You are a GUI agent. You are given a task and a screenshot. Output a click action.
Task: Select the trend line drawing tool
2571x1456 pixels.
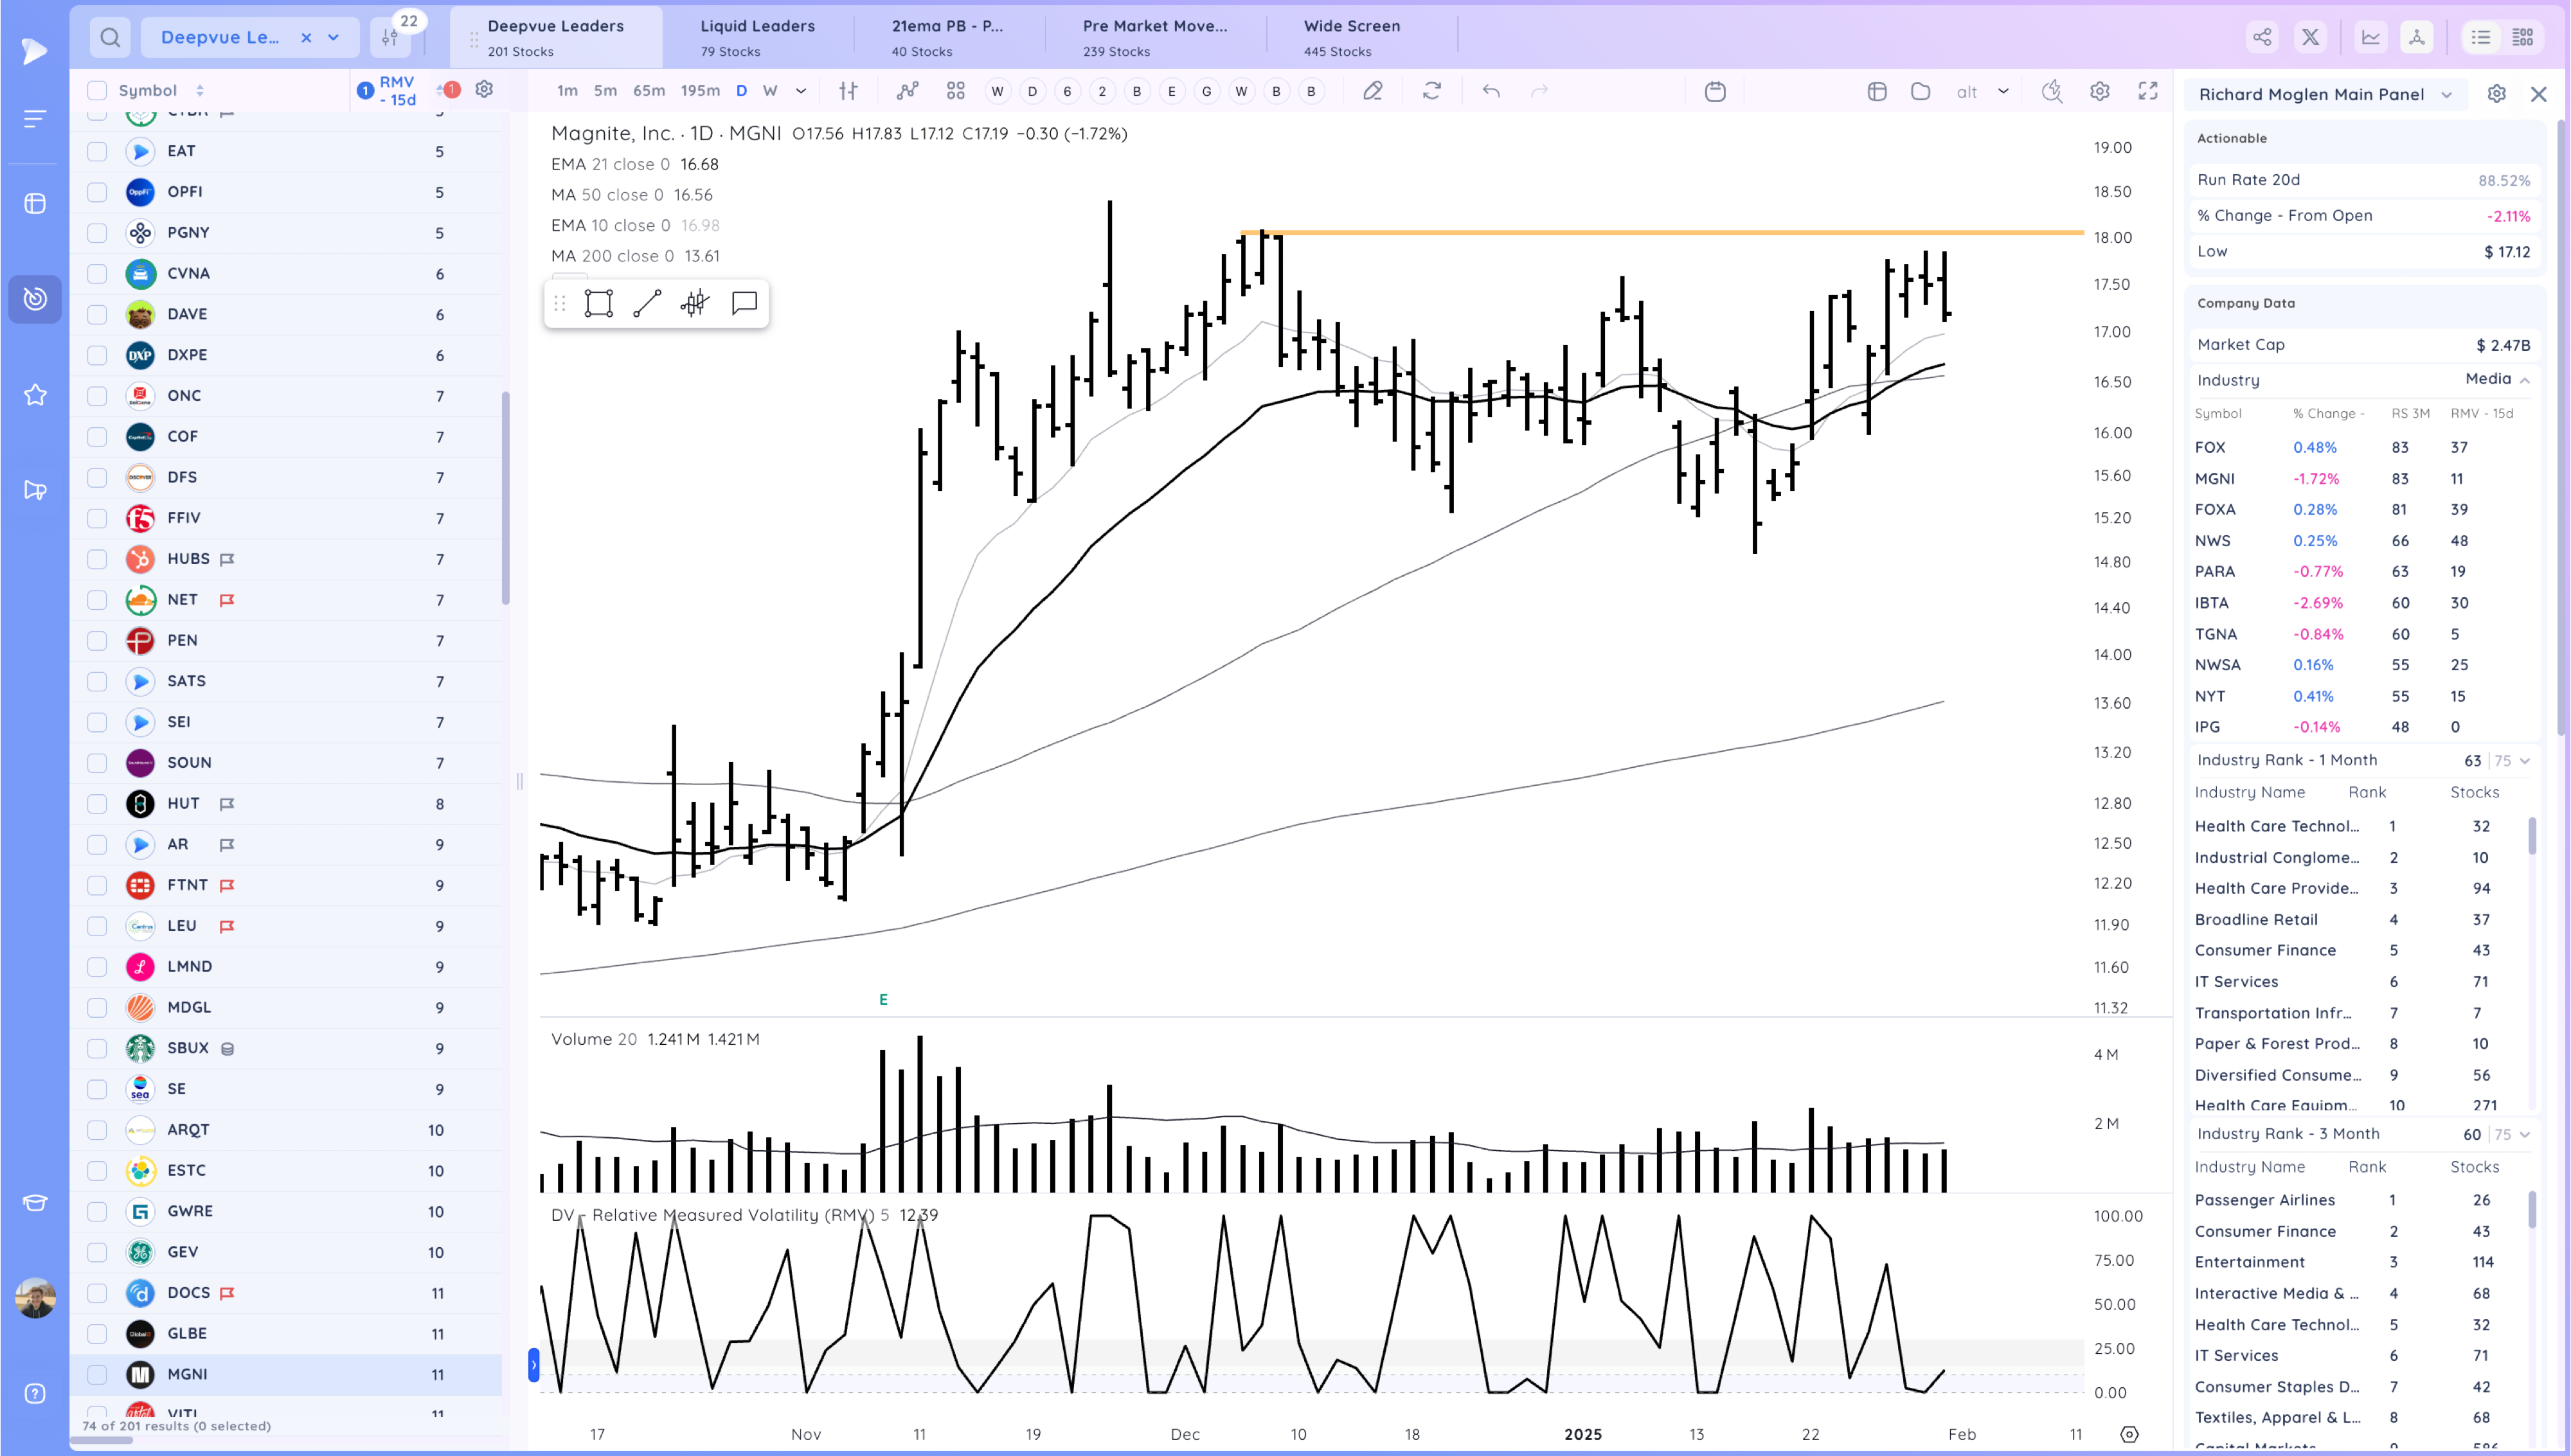click(x=647, y=303)
